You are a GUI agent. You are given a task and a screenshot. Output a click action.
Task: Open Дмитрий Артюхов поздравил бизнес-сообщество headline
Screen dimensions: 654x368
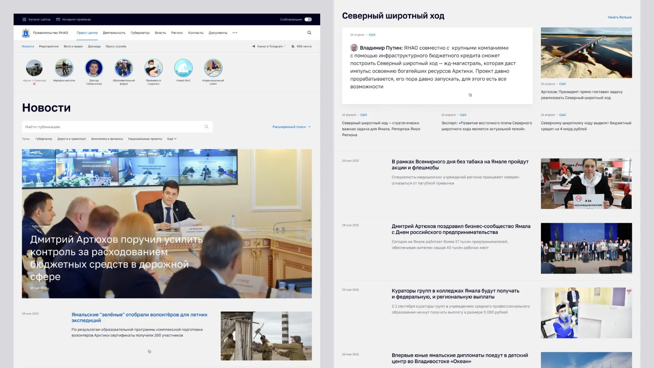click(461, 229)
